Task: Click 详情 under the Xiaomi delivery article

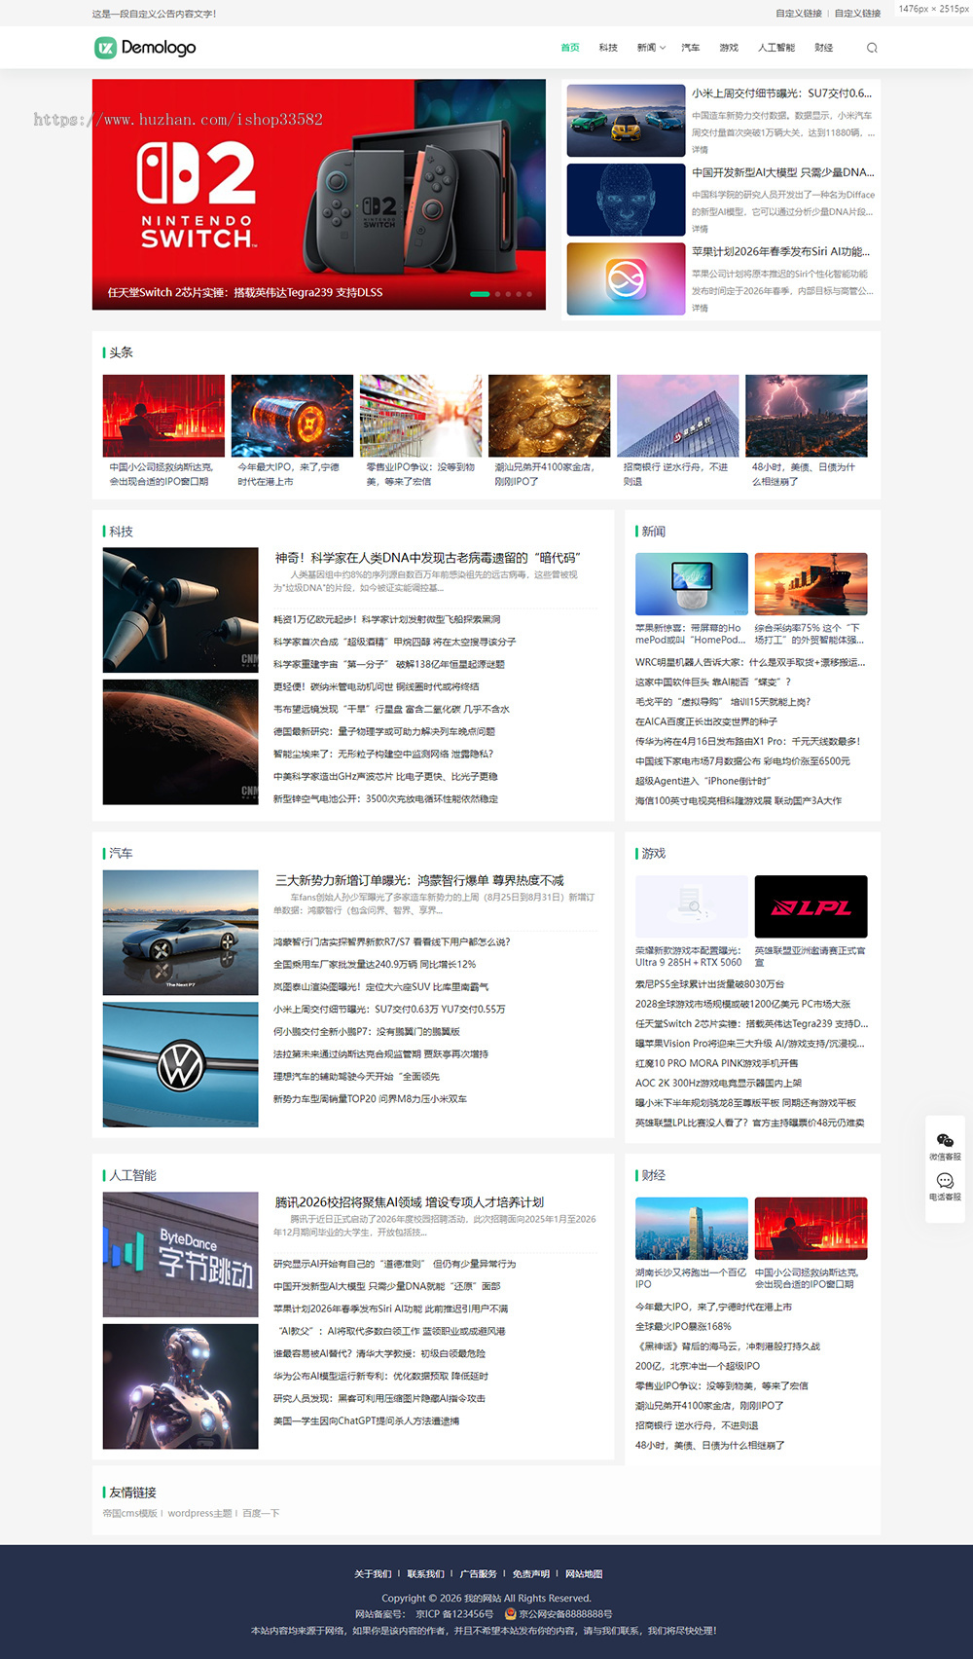Action: (x=700, y=150)
